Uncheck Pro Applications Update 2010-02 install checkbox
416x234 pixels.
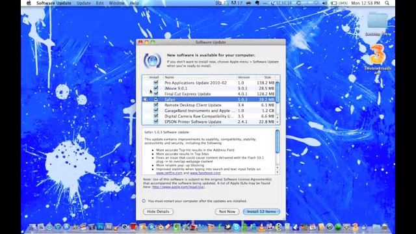click(156, 83)
